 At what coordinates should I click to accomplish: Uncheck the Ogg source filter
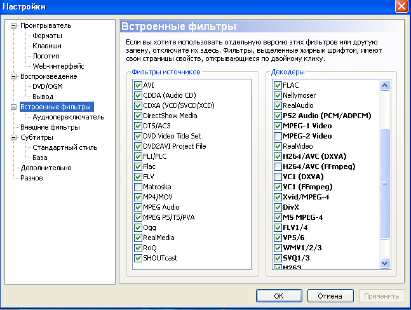pyautogui.click(x=138, y=227)
